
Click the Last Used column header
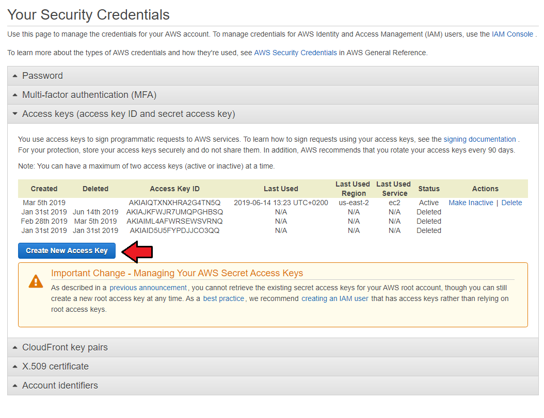281,189
